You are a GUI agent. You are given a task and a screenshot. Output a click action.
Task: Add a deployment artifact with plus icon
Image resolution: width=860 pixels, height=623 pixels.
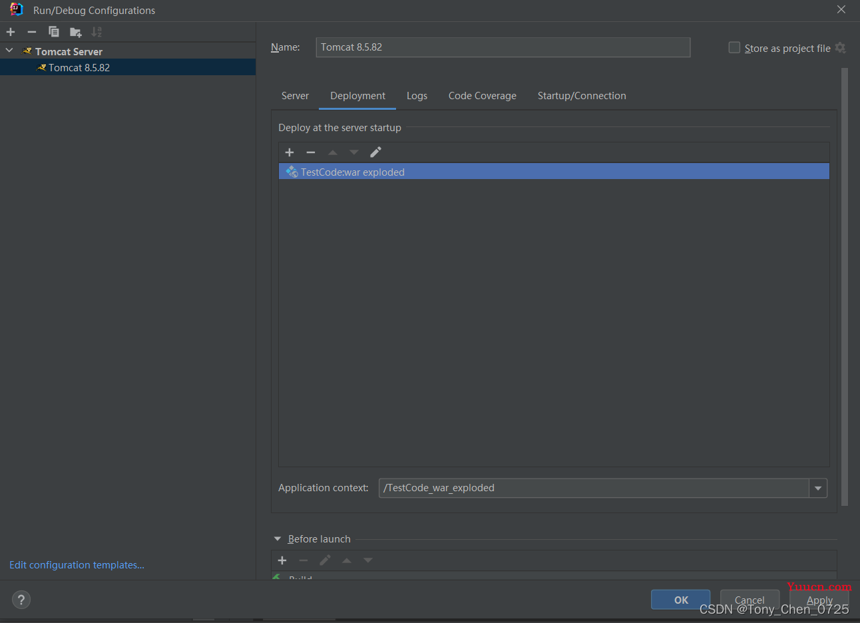(x=290, y=152)
